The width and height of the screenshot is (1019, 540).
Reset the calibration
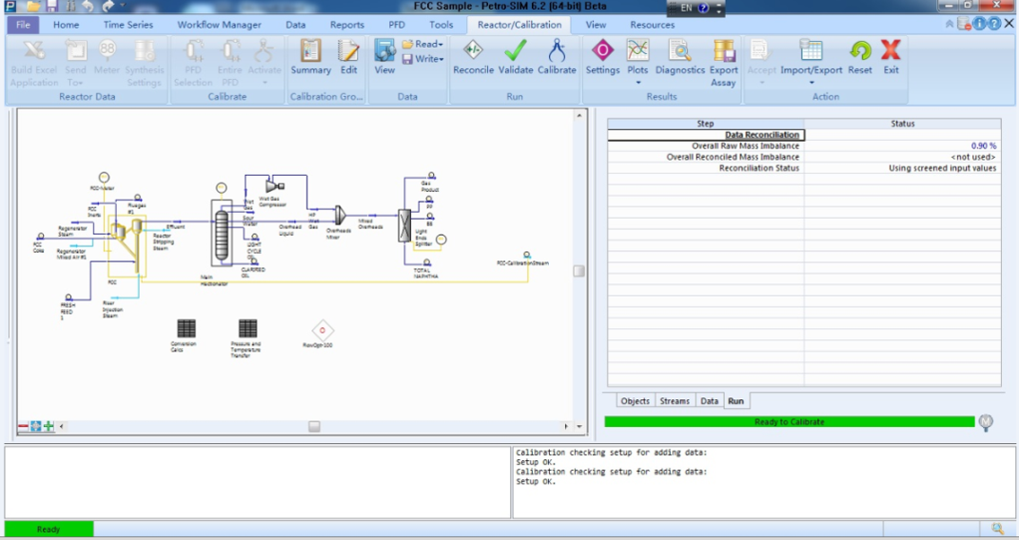860,57
